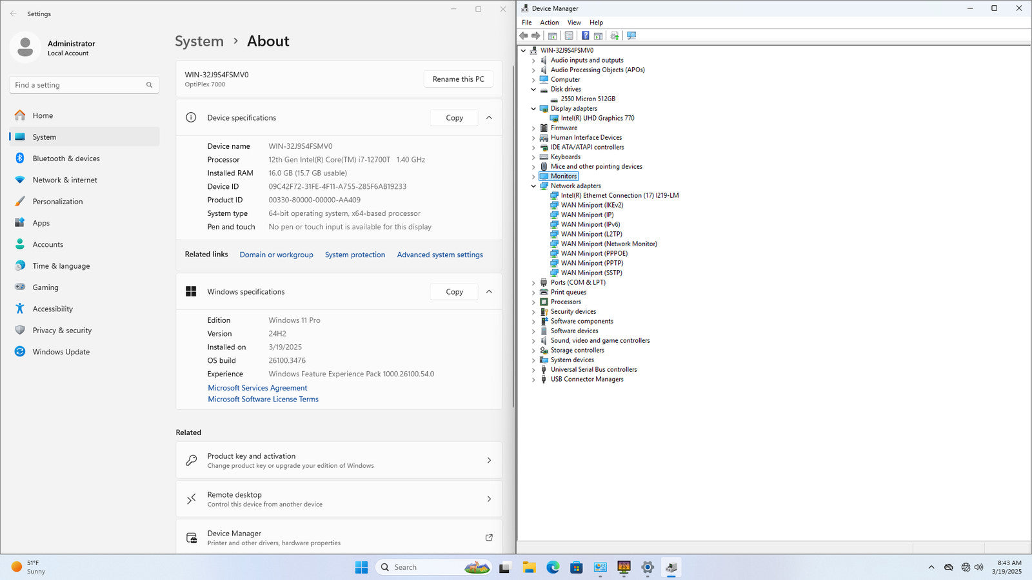Expand Audio inputs and outputs node
The width and height of the screenshot is (1032, 580).
pyautogui.click(x=533, y=61)
